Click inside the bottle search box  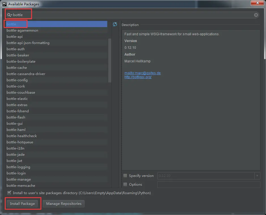click(x=132, y=15)
